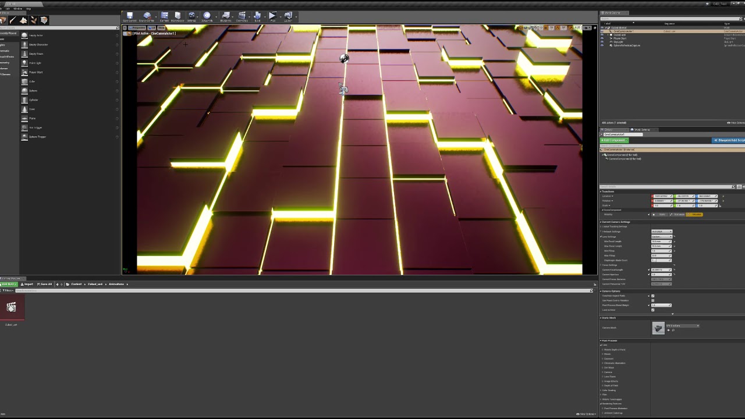
Task: Toggle Use Pawn Control Rotation checkbox
Action: tap(652, 300)
